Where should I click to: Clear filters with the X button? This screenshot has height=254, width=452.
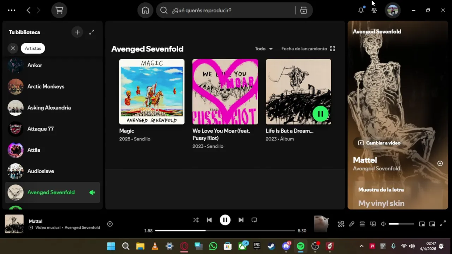(13, 48)
